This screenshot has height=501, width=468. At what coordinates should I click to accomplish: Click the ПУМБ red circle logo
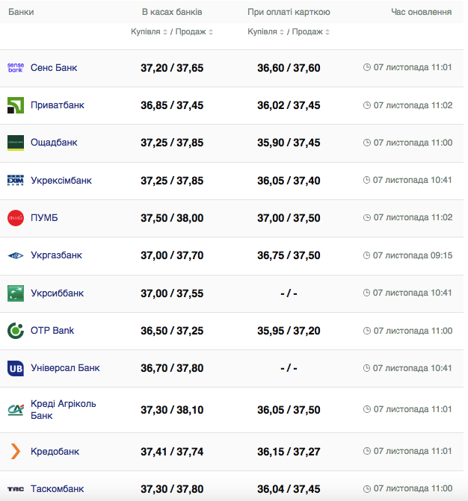coord(16,218)
